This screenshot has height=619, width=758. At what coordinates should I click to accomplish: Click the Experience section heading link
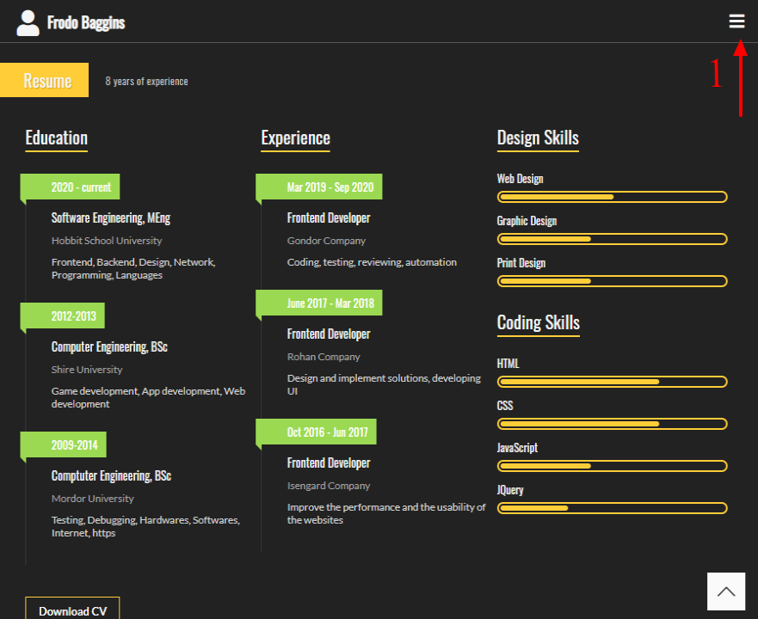tap(295, 138)
